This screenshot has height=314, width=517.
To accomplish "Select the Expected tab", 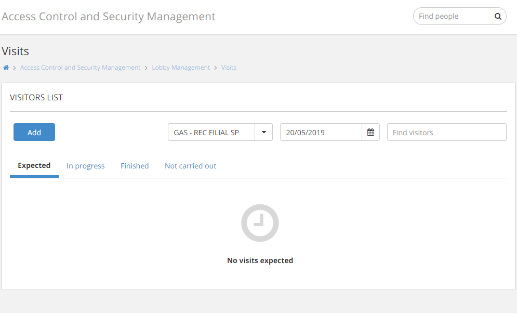I will click(x=34, y=166).
